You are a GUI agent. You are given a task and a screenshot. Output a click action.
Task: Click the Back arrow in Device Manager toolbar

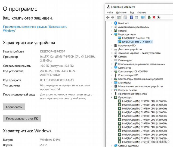point(108,17)
